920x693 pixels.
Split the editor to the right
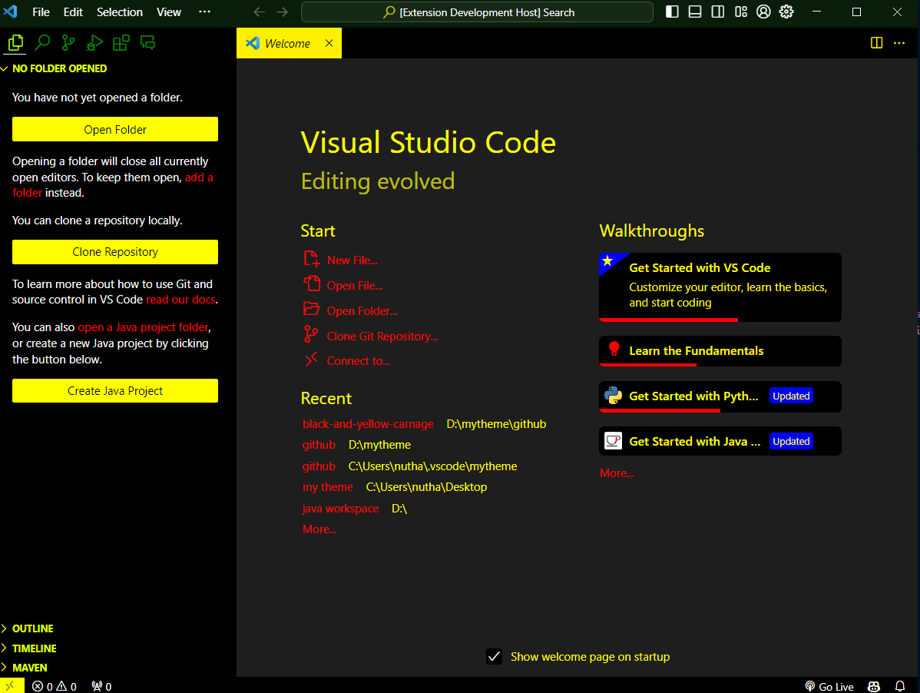pyautogui.click(x=876, y=43)
